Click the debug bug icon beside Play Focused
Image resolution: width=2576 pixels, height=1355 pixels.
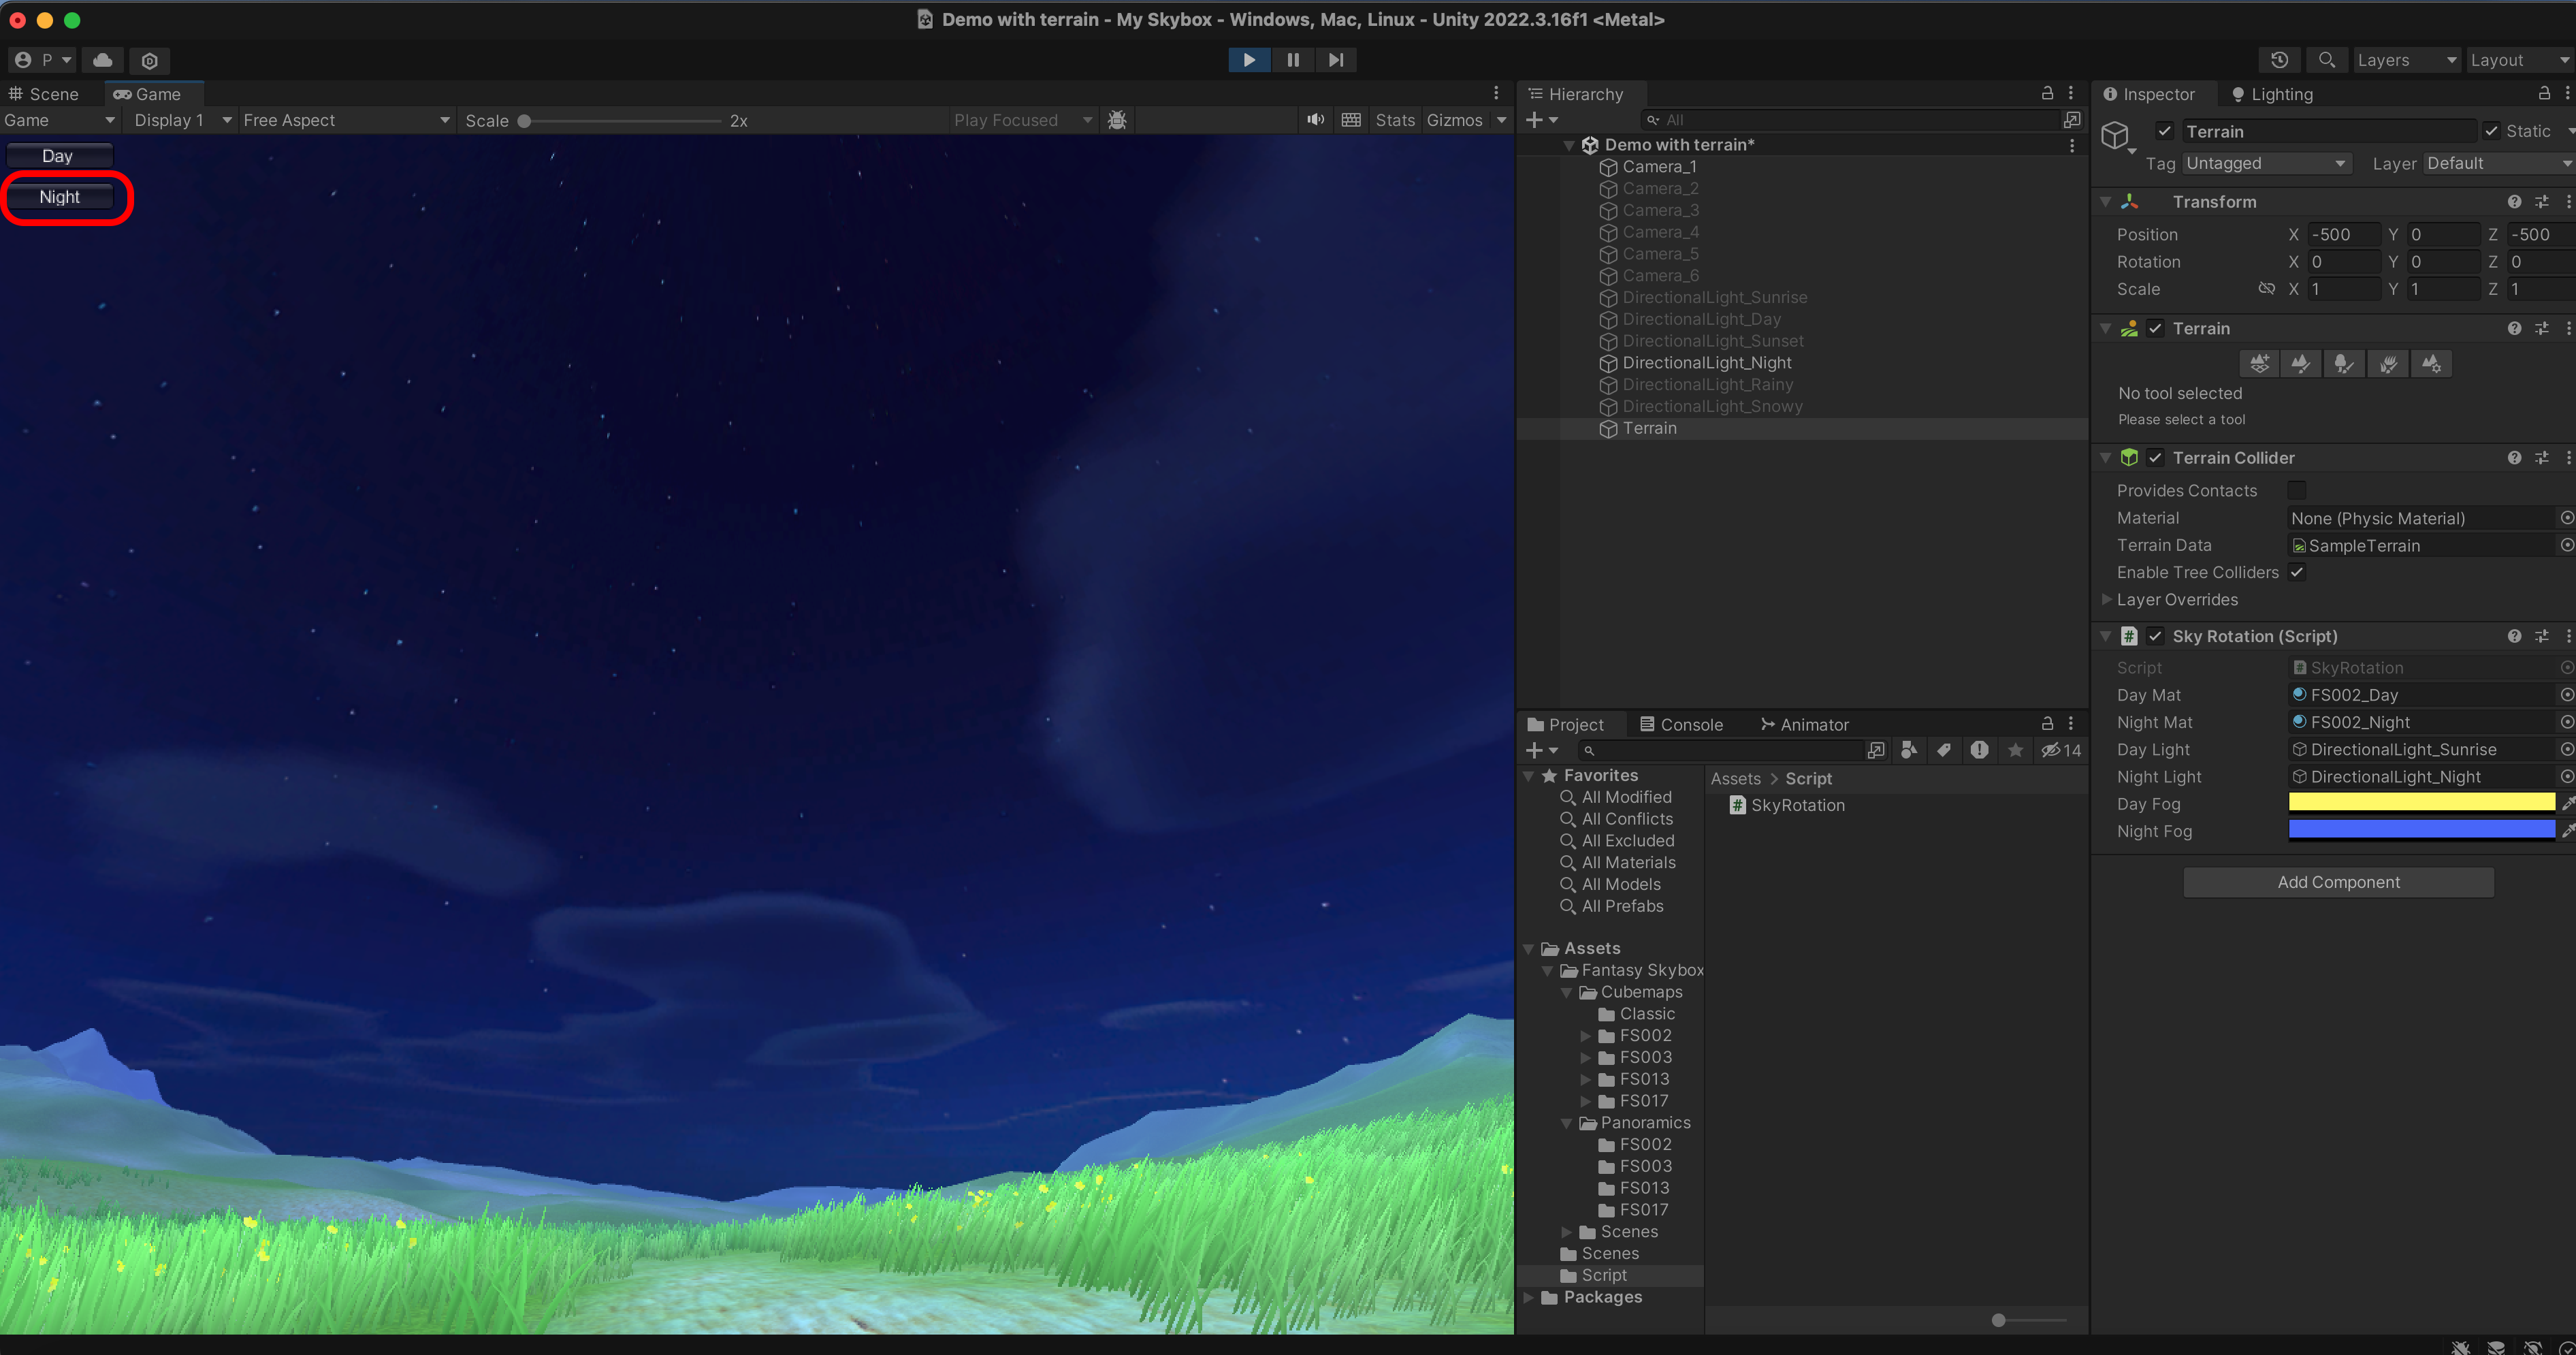pyautogui.click(x=1117, y=120)
